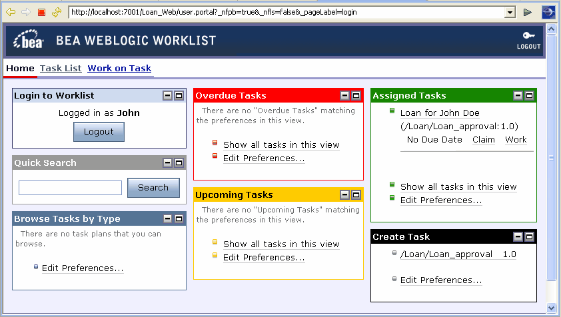Click the Logout button in Login portlet

[99, 132]
